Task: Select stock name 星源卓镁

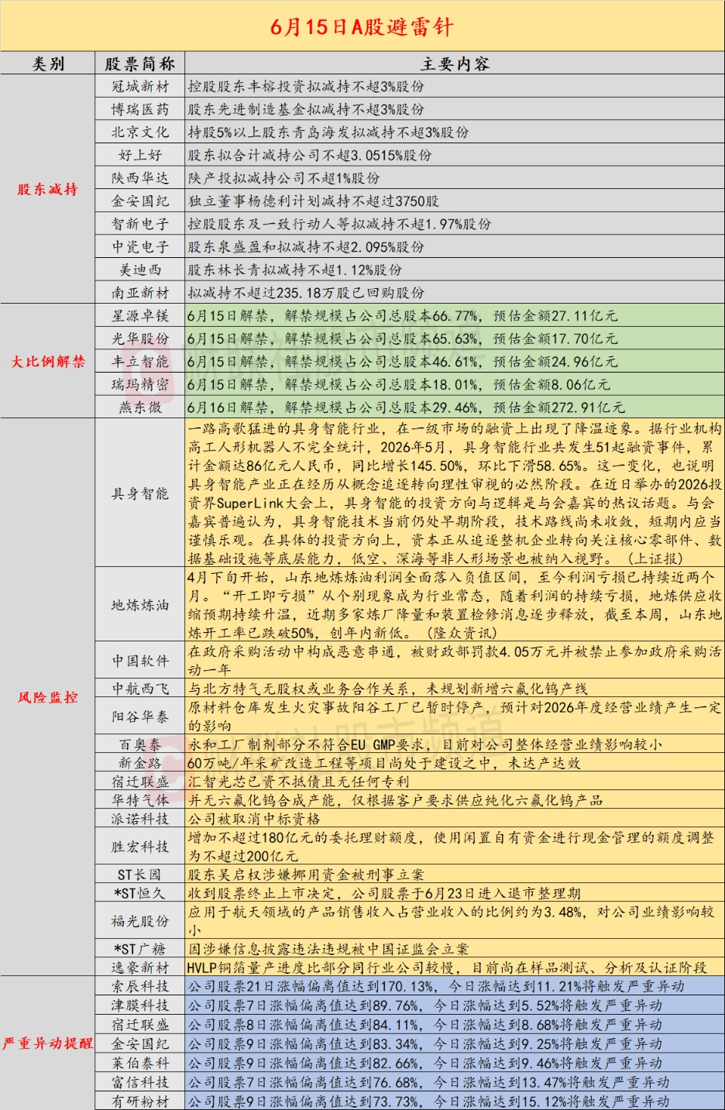Action: coord(140,315)
